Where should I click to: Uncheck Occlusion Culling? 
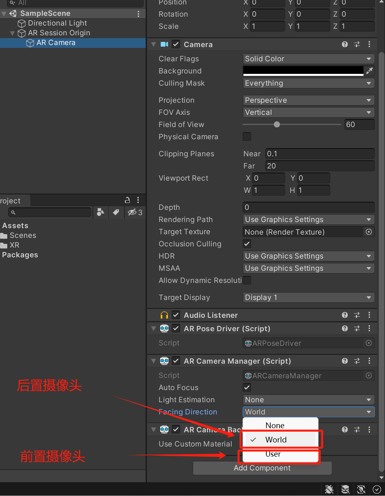pyautogui.click(x=247, y=244)
